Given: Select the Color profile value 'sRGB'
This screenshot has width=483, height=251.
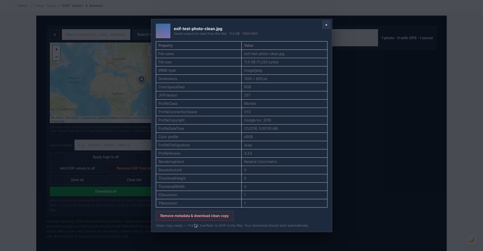Looking at the screenshot, I should (x=248, y=137).
